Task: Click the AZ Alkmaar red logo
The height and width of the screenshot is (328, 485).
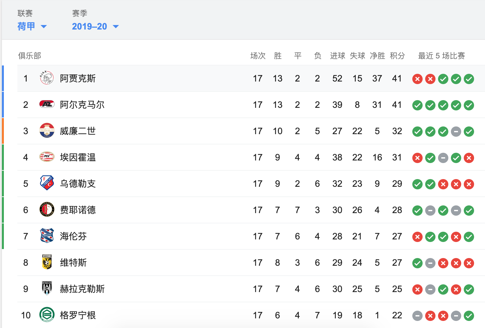Action: (x=47, y=104)
